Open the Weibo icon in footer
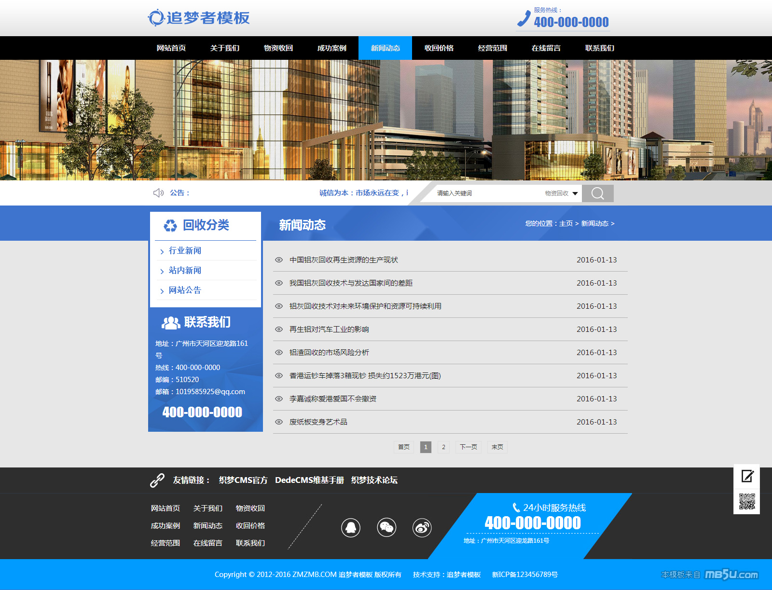772x590 pixels. click(422, 528)
